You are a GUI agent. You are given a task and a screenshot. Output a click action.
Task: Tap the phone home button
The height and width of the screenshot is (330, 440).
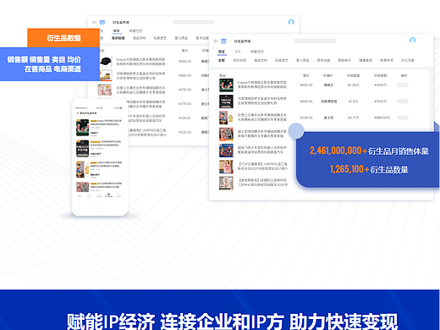100,206
